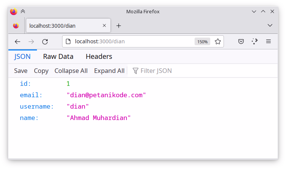The height and width of the screenshot is (169, 286).
Task: Copy the JSON with Copy button
Action: tap(41, 71)
